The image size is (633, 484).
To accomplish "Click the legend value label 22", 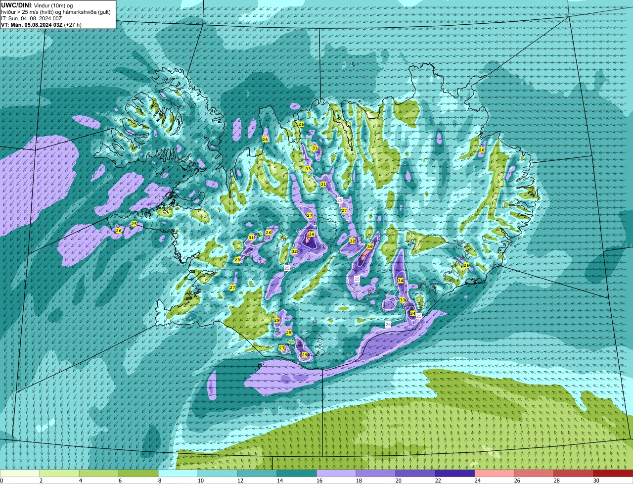I will 438,481.
